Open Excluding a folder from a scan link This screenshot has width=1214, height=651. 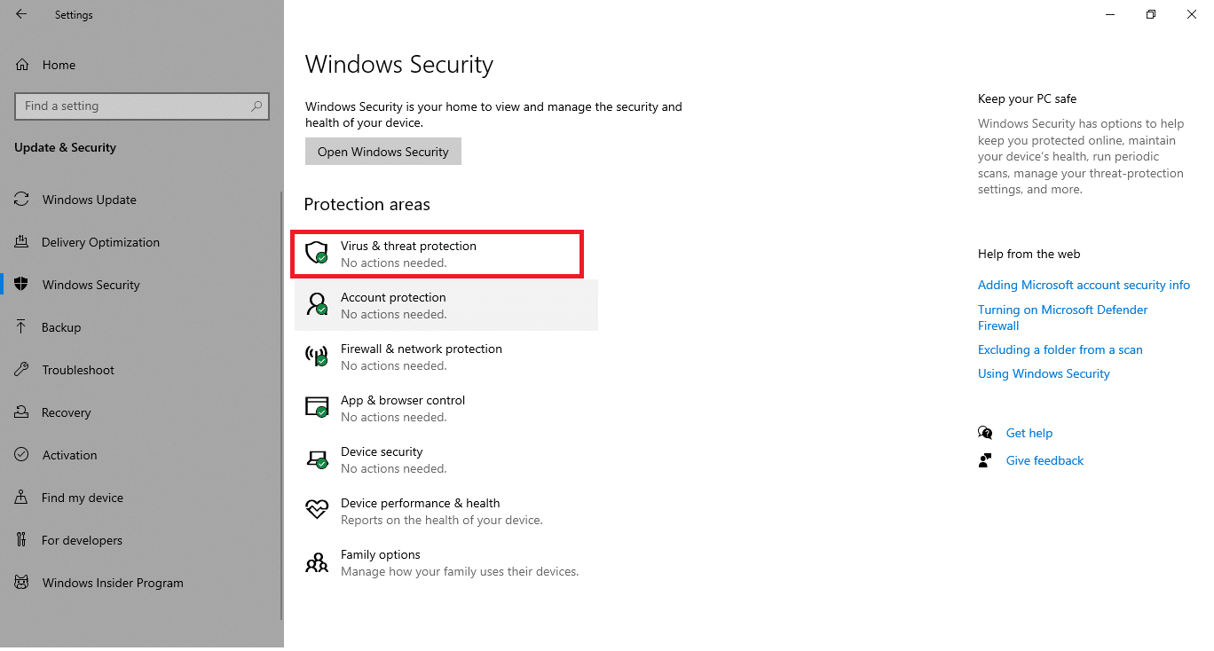click(x=1060, y=349)
